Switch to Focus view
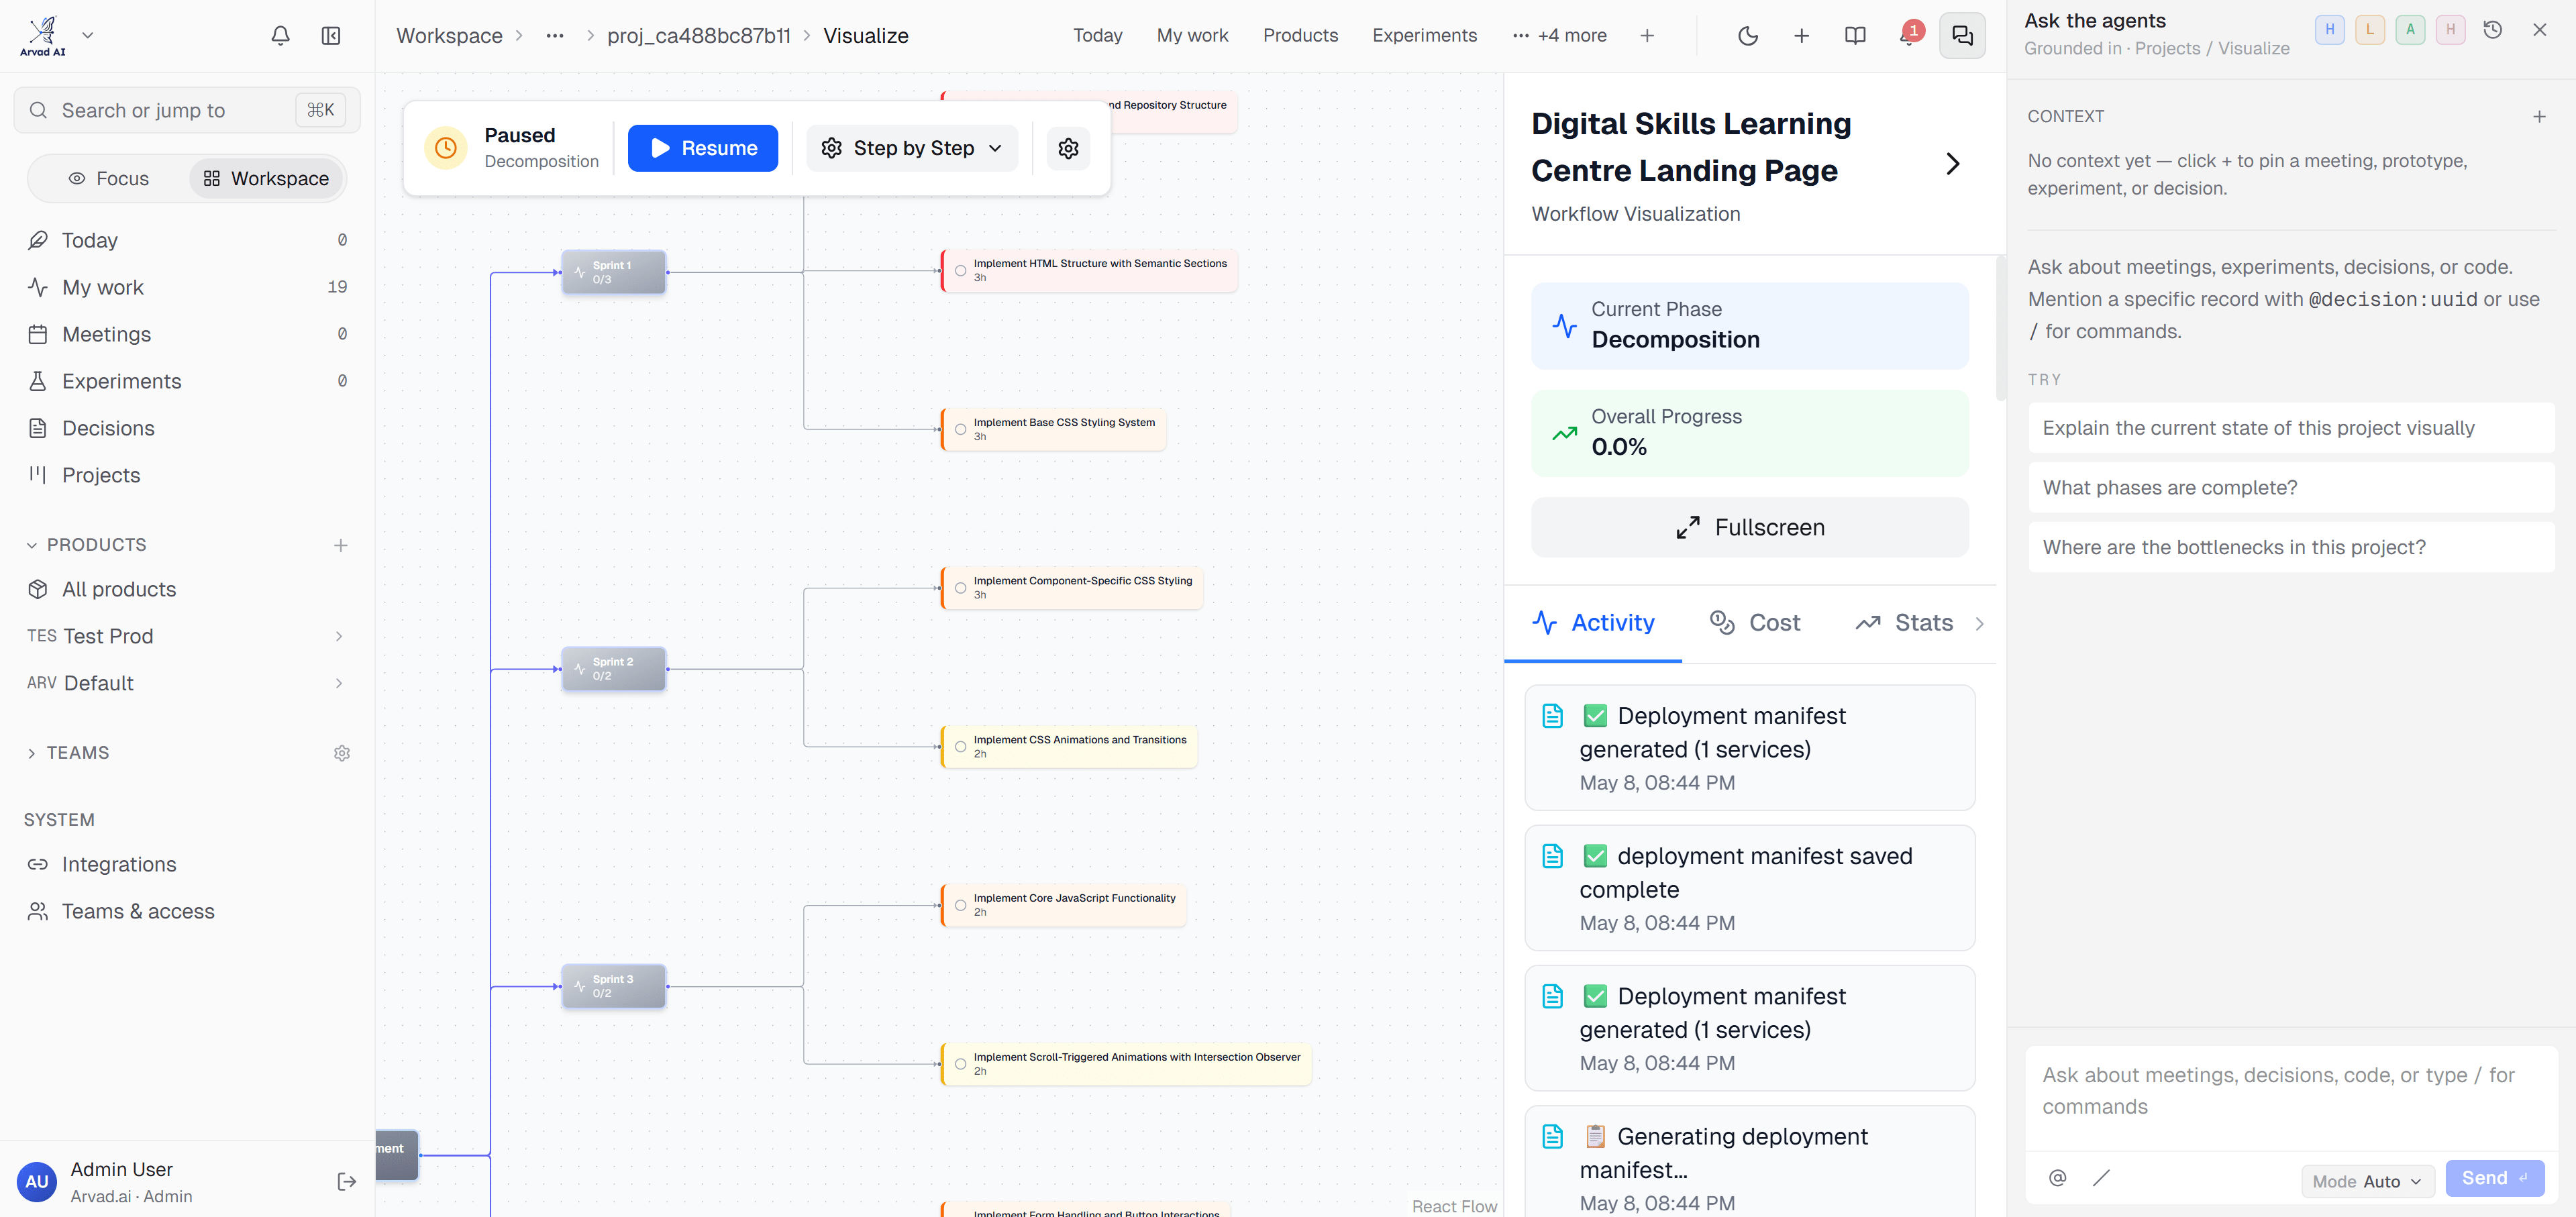Viewport: 2576px width, 1217px height. tap(108, 179)
